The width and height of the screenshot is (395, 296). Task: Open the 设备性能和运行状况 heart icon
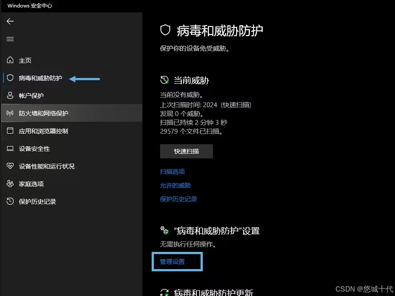[x=10, y=166]
